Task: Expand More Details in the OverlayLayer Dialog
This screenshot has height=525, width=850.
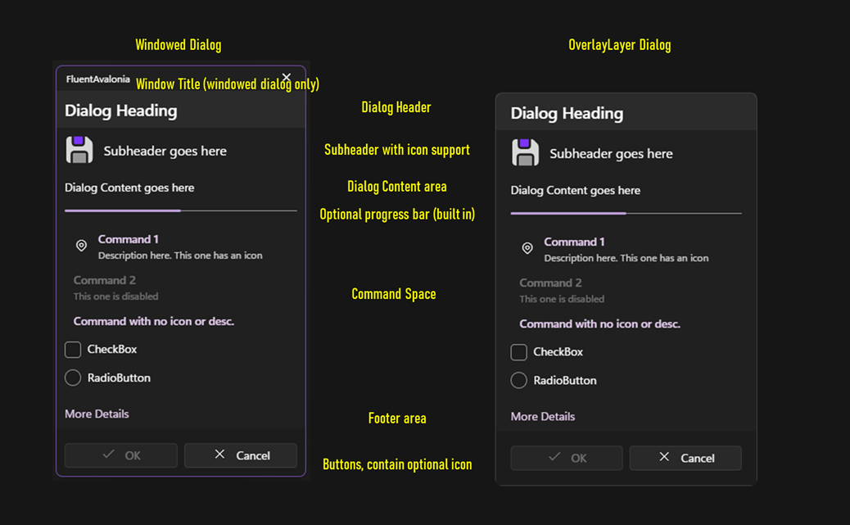Action: pos(543,417)
